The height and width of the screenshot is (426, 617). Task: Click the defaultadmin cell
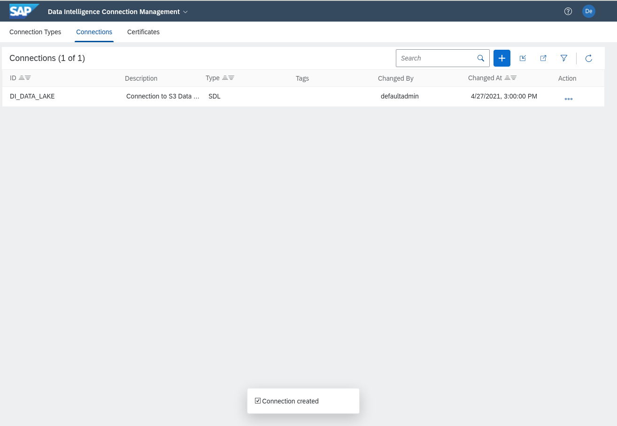tap(400, 96)
